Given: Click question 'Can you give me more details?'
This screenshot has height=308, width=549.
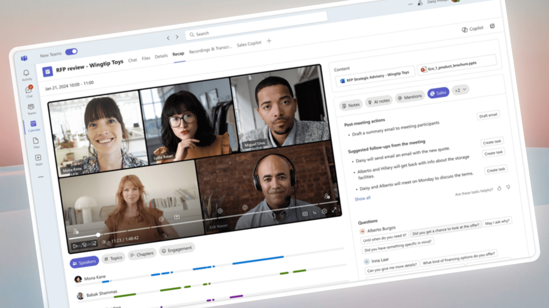Looking at the screenshot, I should click(392, 267).
